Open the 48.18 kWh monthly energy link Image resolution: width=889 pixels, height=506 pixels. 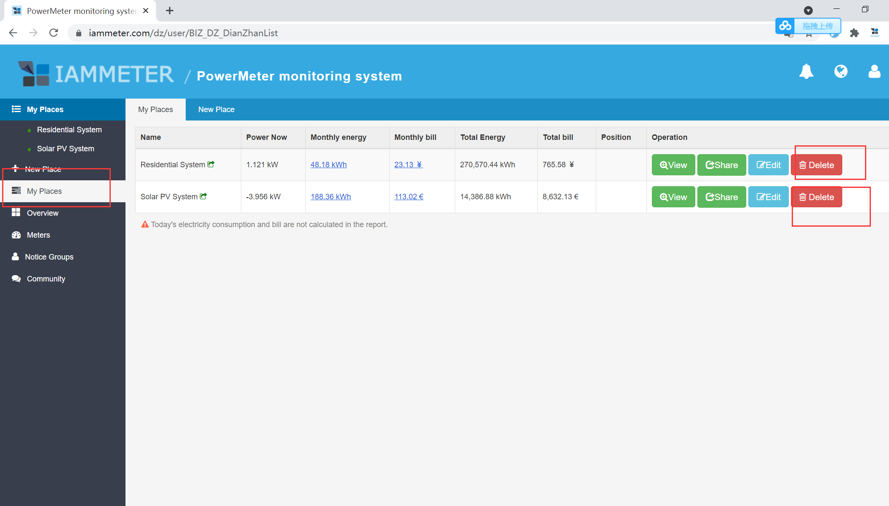[x=328, y=165]
